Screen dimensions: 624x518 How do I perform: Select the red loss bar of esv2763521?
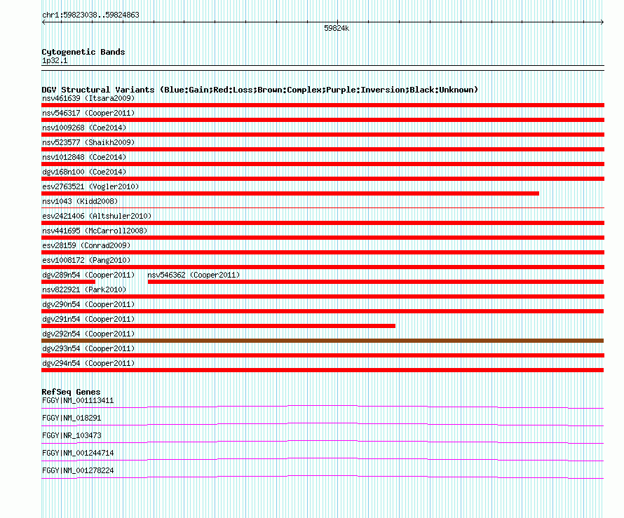click(x=290, y=193)
